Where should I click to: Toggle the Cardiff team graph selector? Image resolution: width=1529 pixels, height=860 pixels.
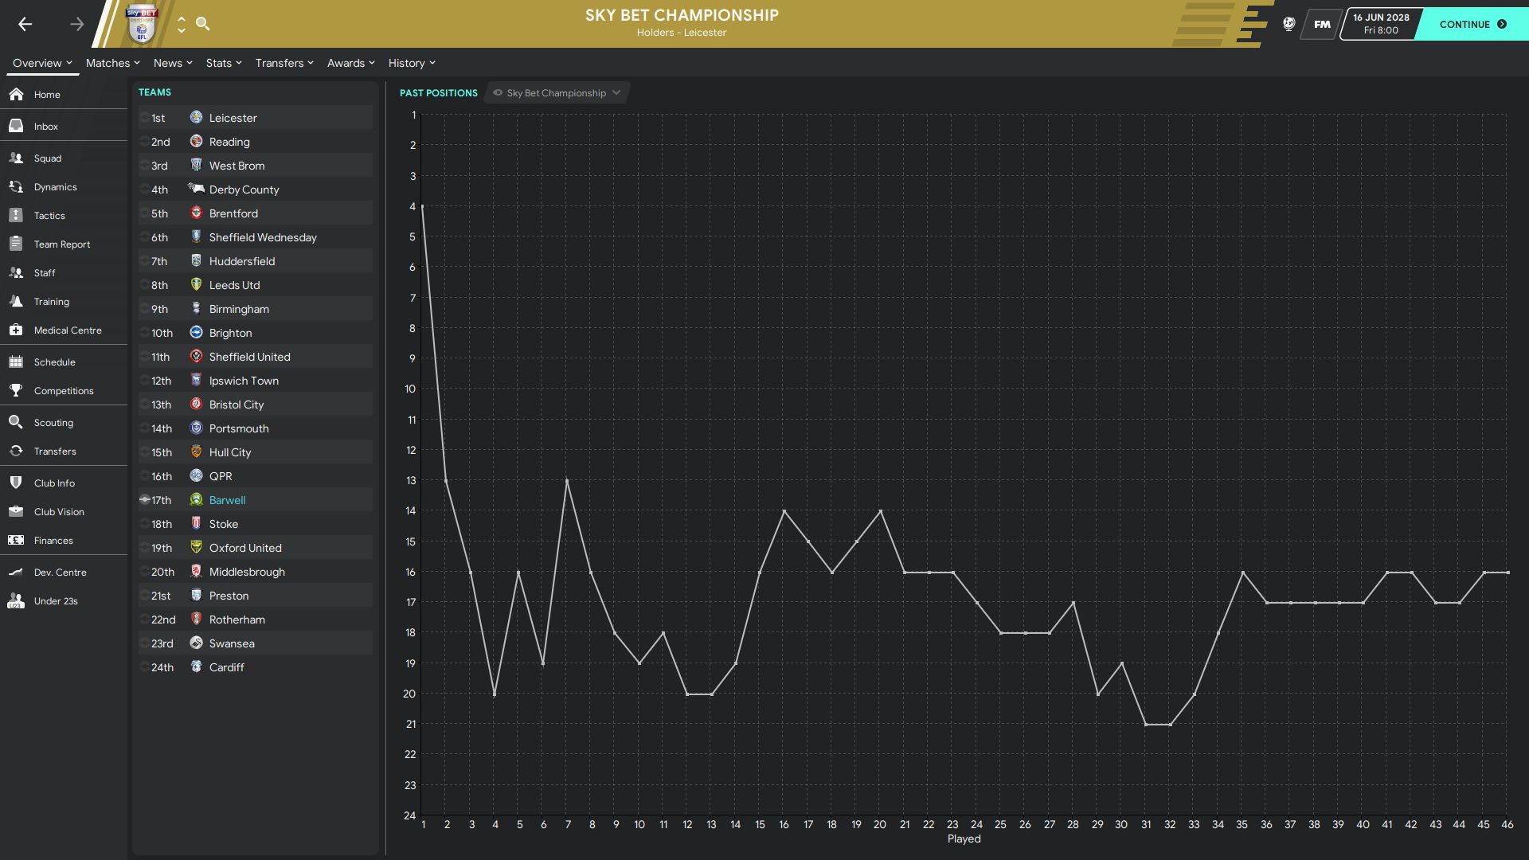tap(144, 667)
